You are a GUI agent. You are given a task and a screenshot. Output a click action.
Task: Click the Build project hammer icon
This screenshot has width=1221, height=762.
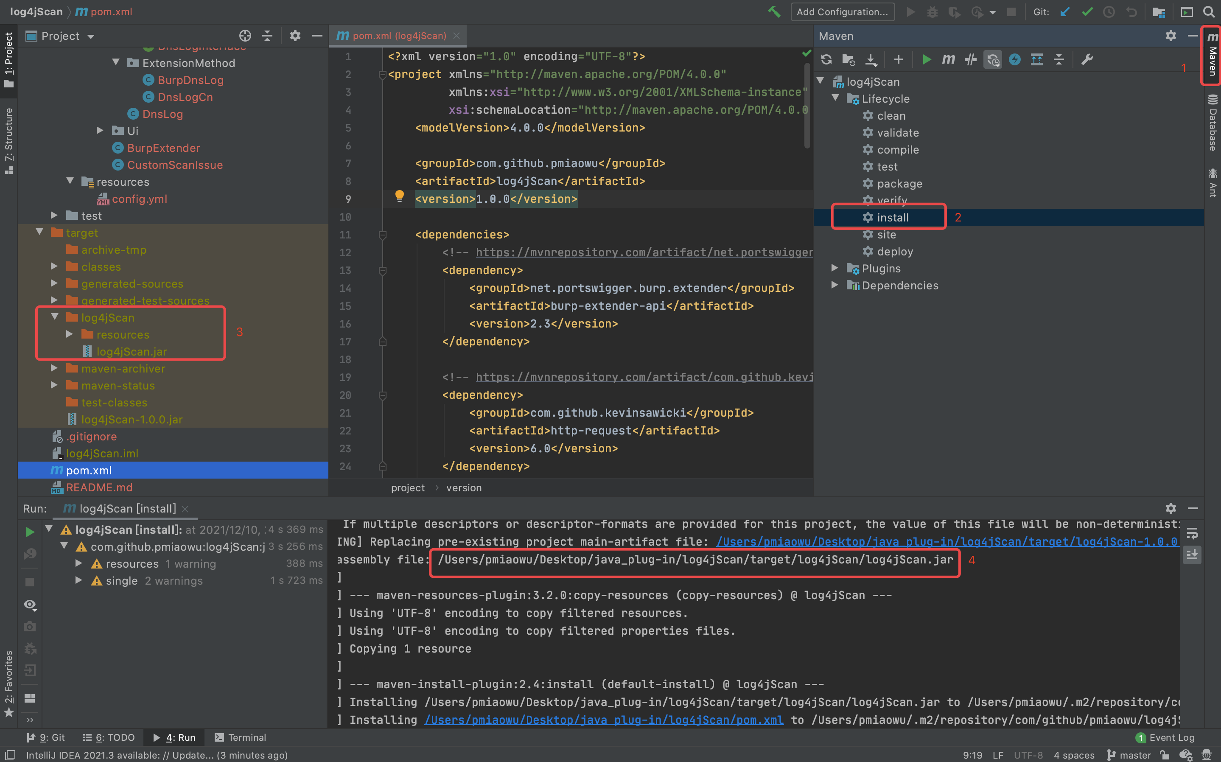[x=774, y=11]
